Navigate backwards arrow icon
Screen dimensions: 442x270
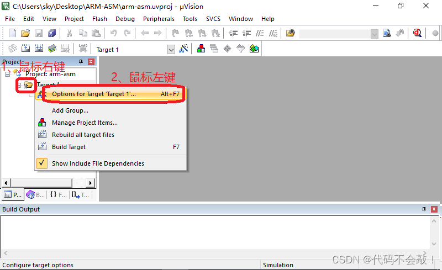[x=145, y=33]
